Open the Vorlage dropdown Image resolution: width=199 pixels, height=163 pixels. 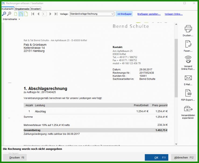pos(92,14)
